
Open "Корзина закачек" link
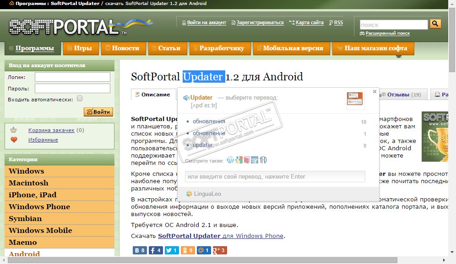click(51, 130)
